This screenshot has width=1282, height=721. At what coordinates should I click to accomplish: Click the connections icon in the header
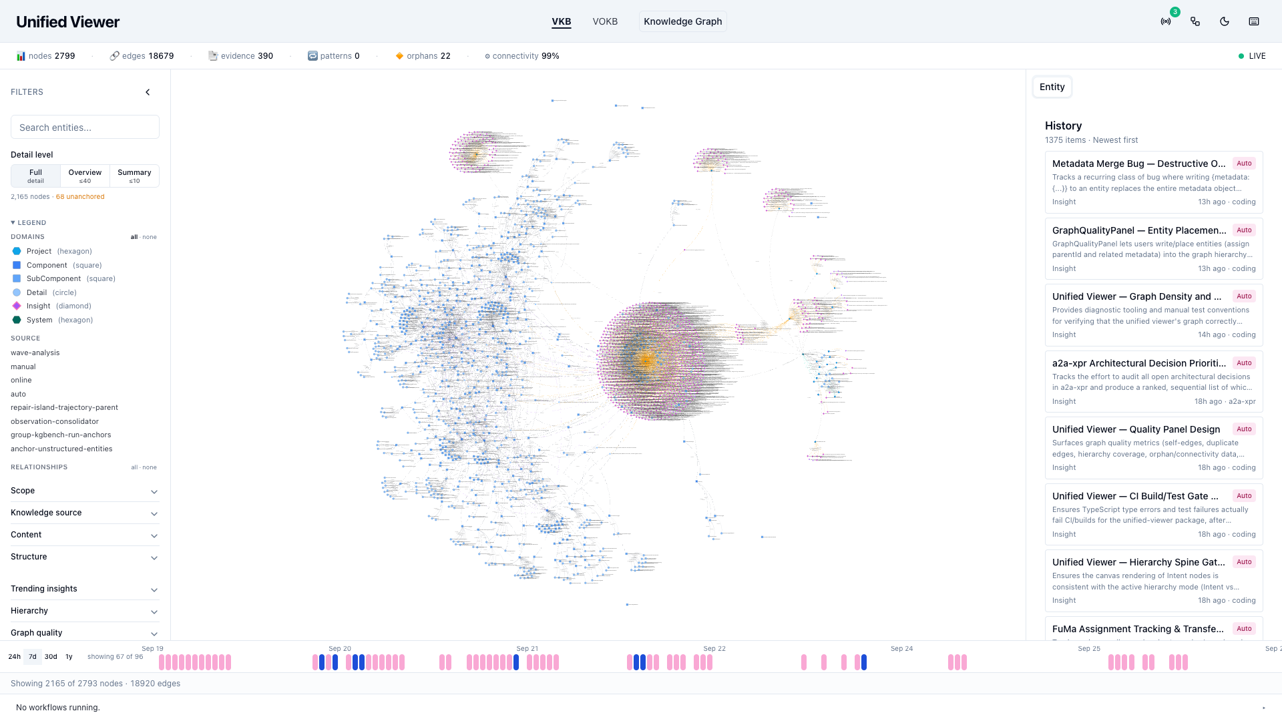(x=1195, y=21)
